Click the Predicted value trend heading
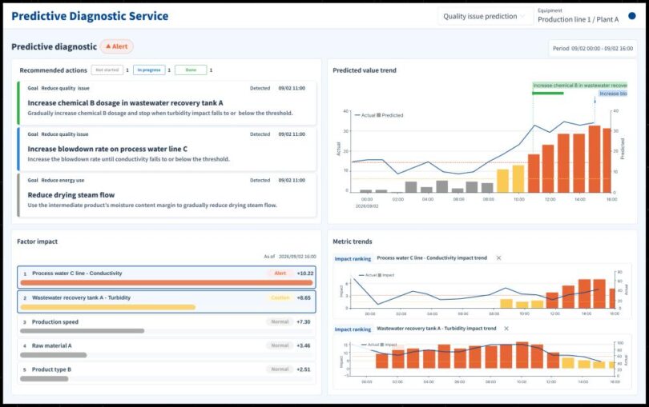Image resolution: width=649 pixels, height=407 pixels. 365,70
